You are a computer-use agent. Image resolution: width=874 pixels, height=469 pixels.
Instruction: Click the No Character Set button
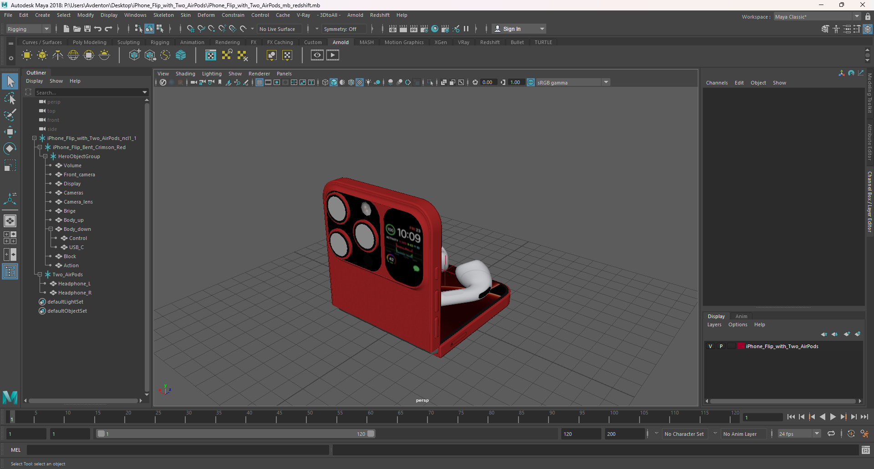[x=684, y=434]
